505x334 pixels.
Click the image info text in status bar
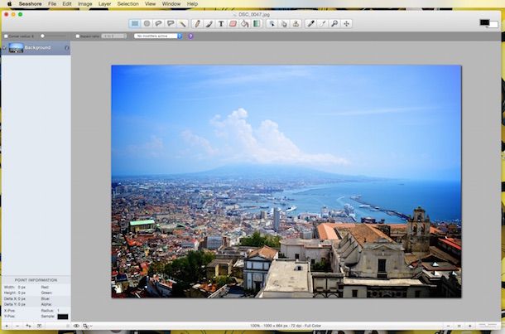pyautogui.click(x=286, y=326)
